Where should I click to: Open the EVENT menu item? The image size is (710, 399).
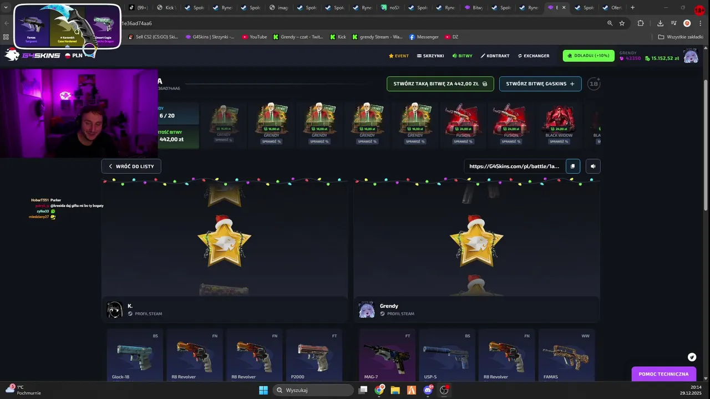point(399,56)
